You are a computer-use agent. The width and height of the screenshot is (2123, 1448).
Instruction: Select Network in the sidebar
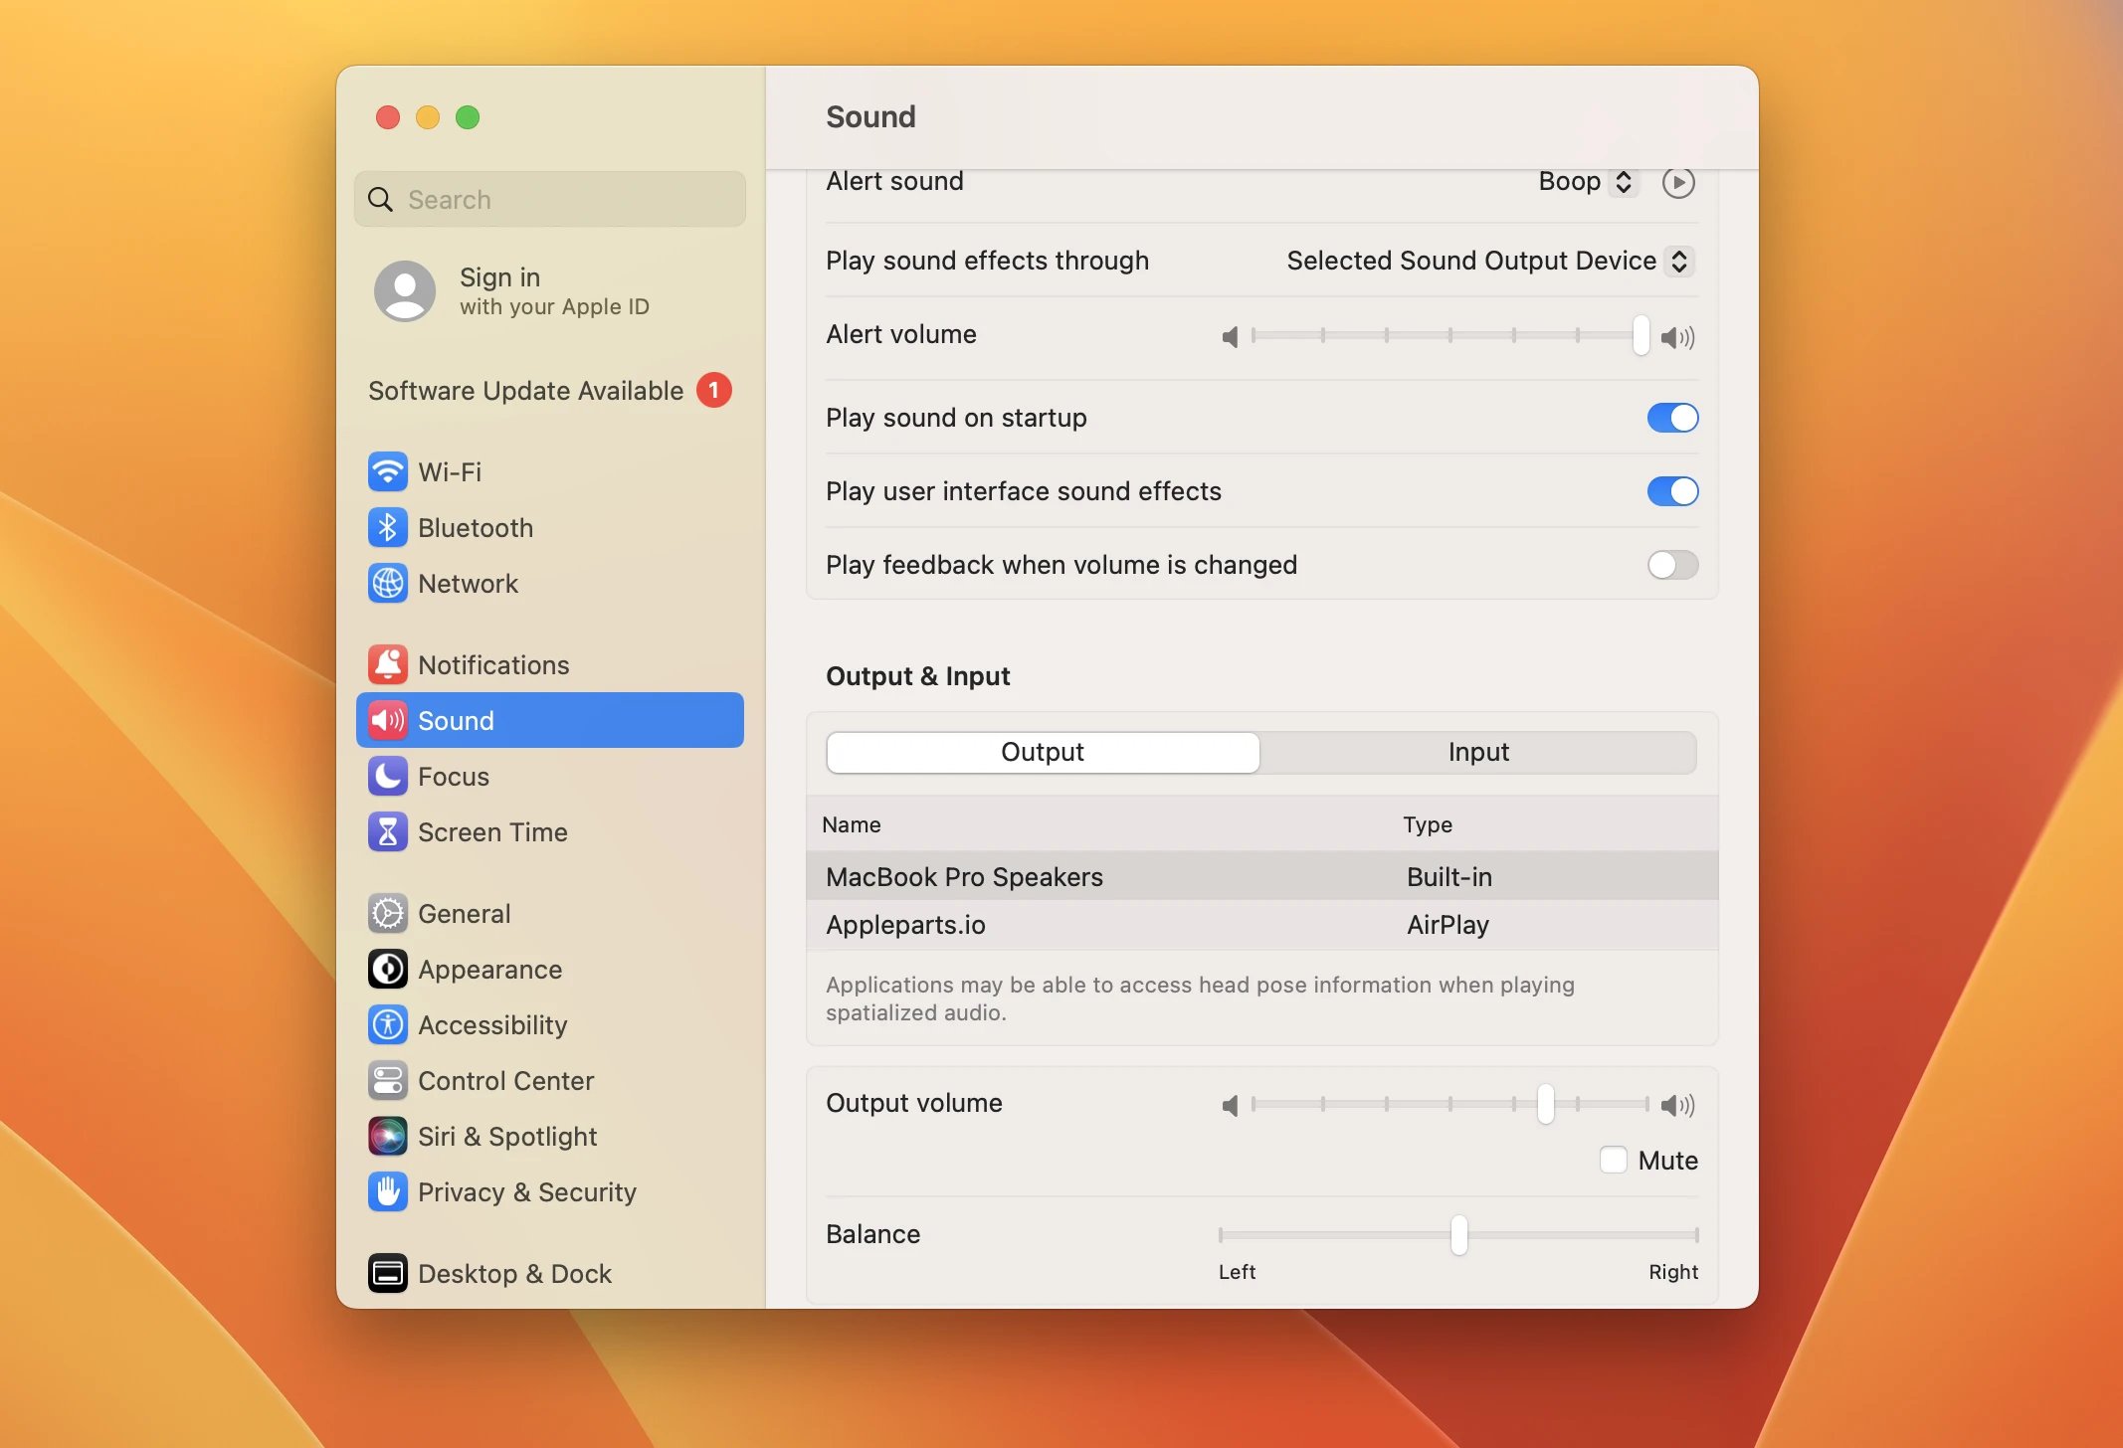coord(468,584)
